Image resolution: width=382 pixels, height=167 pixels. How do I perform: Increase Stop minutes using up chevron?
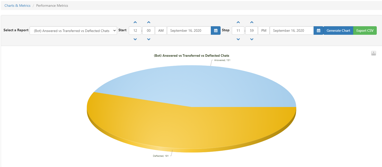pyautogui.click(x=252, y=22)
